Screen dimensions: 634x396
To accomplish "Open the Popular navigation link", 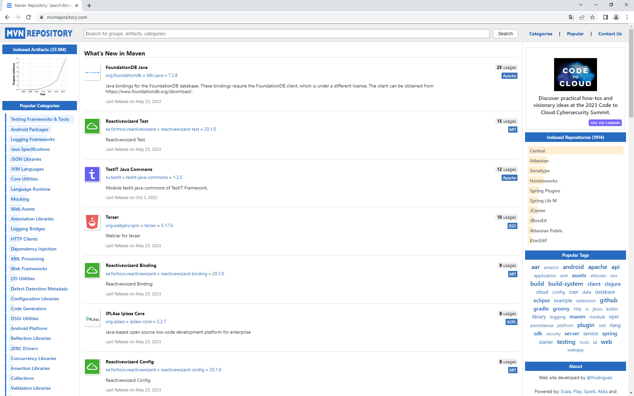I will click(x=575, y=34).
